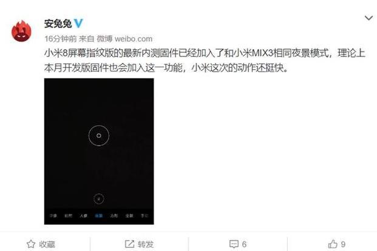Click the post text starting with 小米8屏幕指纹版
Viewport: 377px width, 251px height.
pos(205,61)
